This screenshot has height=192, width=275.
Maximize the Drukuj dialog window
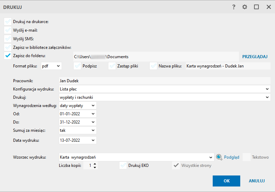(x=256, y=7)
